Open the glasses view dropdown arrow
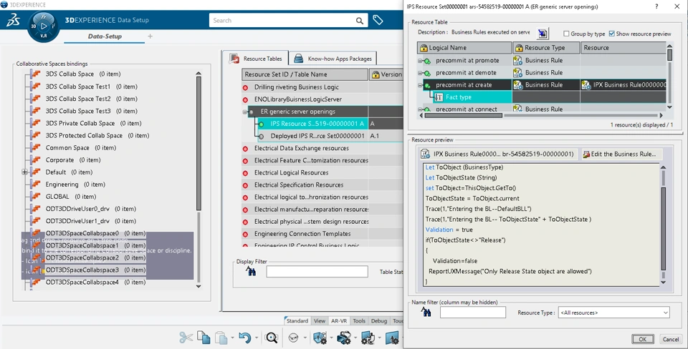 [x=305, y=338]
